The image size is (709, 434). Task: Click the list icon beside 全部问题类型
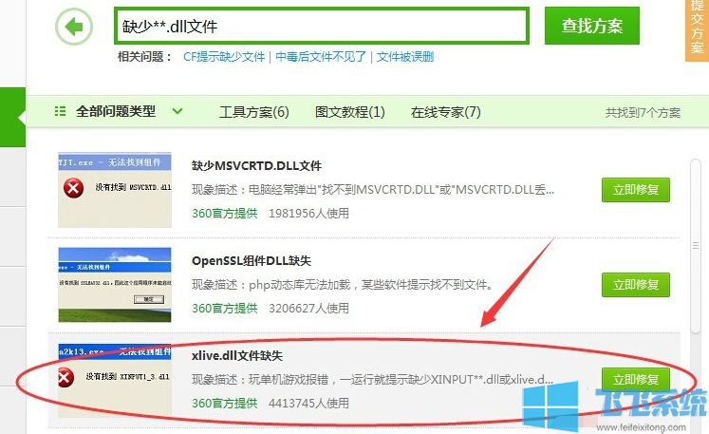61,111
